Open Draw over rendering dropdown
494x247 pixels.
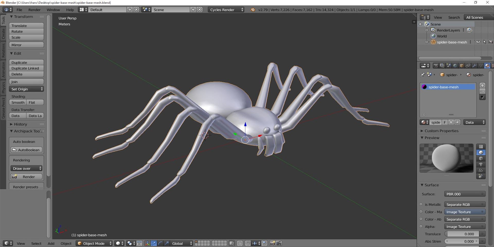[x=26, y=168]
